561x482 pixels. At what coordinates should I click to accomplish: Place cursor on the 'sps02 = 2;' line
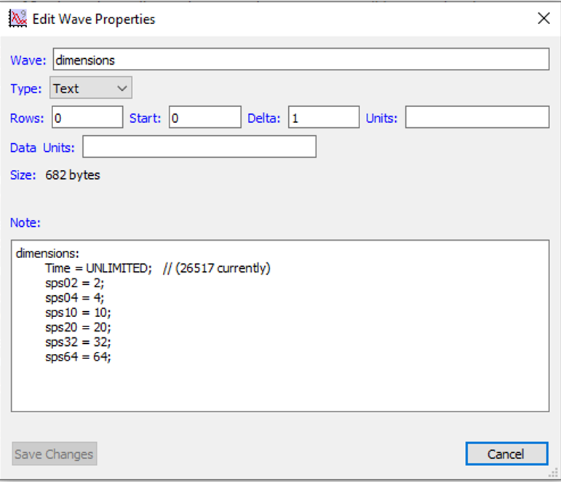(74, 283)
